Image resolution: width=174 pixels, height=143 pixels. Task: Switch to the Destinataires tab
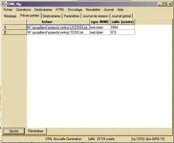pyautogui.click(x=51, y=16)
